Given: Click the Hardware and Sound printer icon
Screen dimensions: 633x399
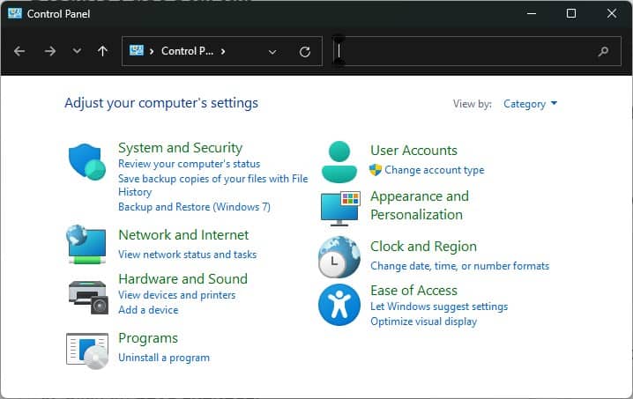Looking at the screenshot, I should point(88,298).
